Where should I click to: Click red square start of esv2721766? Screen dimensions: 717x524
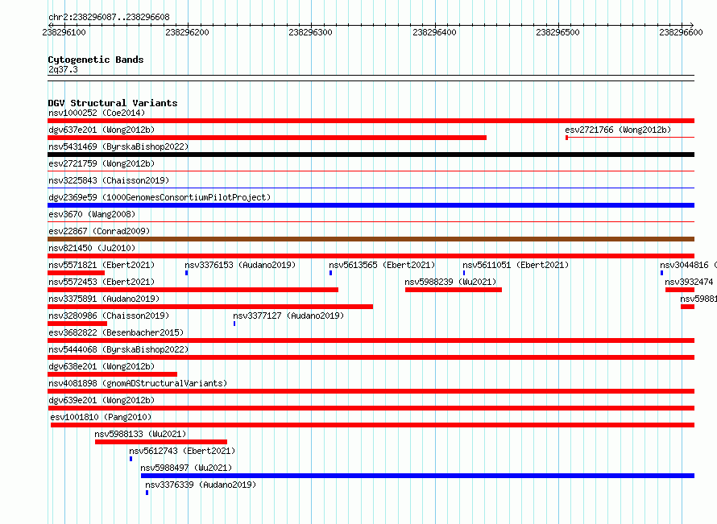click(567, 138)
